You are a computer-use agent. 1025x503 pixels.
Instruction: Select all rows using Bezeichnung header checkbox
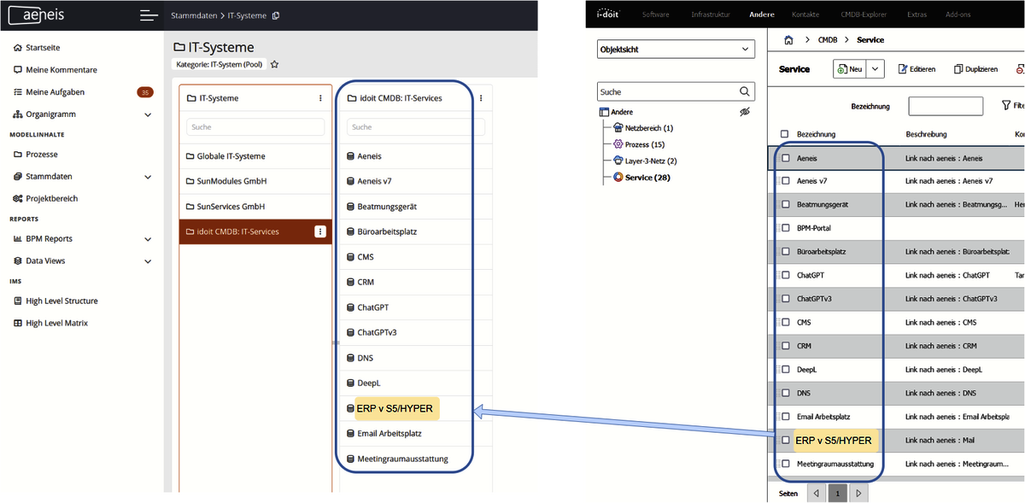(x=785, y=134)
